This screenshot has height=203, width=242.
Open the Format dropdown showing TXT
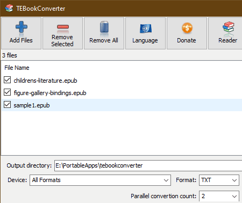click(219, 180)
